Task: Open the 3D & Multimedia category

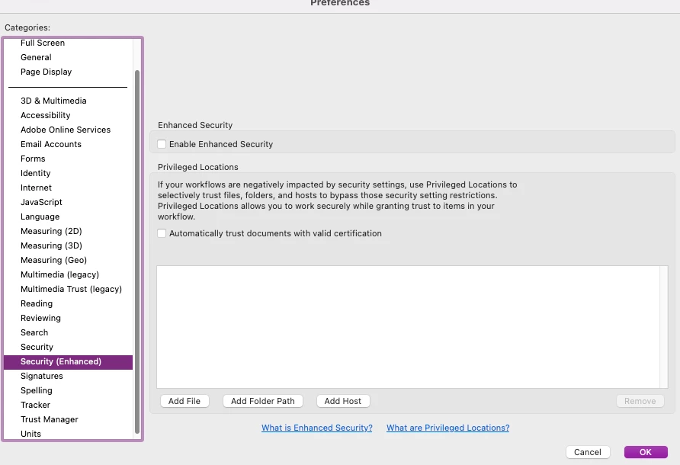Action: click(x=68, y=101)
